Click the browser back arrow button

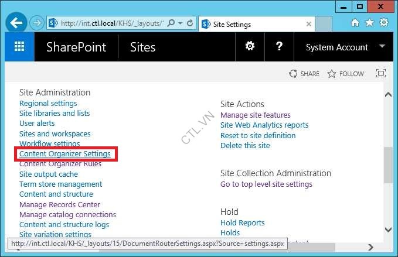click(x=16, y=23)
